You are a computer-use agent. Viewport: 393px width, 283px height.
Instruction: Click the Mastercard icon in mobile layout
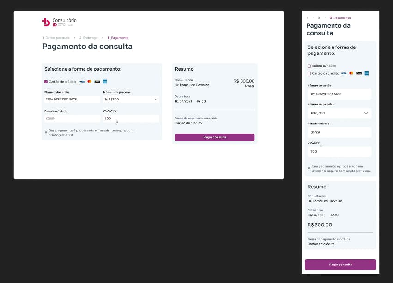pyautogui.click(x=351, y=73)
